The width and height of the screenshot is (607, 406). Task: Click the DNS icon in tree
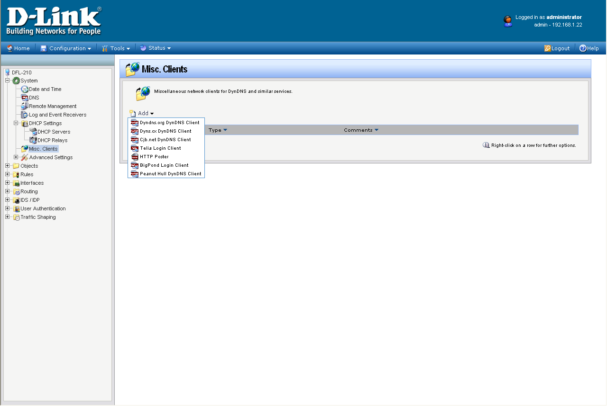pos(25,98)
